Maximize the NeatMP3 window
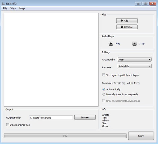This screenshot has width=158, height=144. click(x=146, y=4)
